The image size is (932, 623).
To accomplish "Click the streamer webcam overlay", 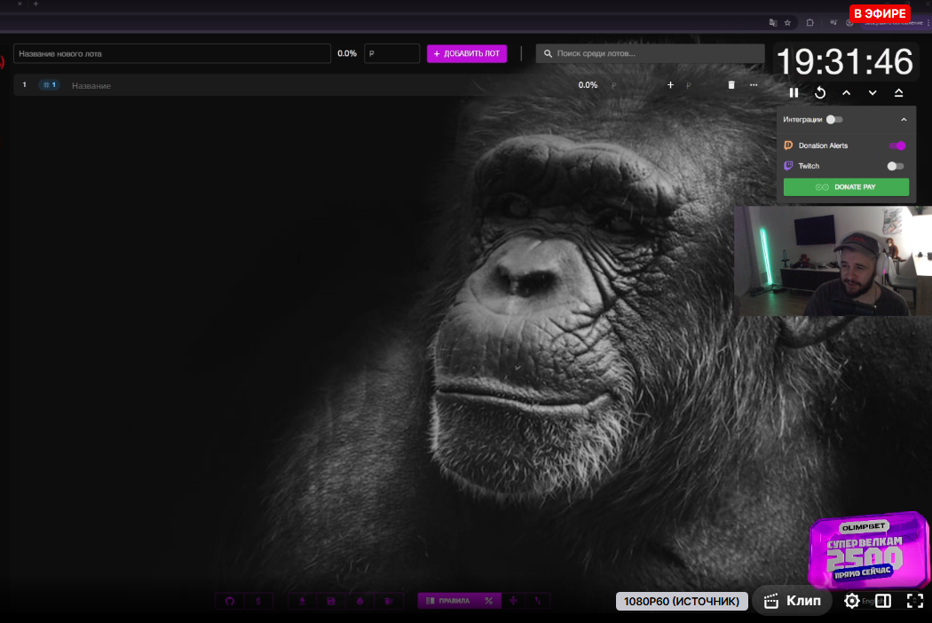I will pyautogui.click(x=833, y=261).
